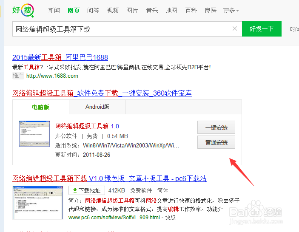Select the 网页 tab
Viewport: 299px width, 232px height.
74,11
